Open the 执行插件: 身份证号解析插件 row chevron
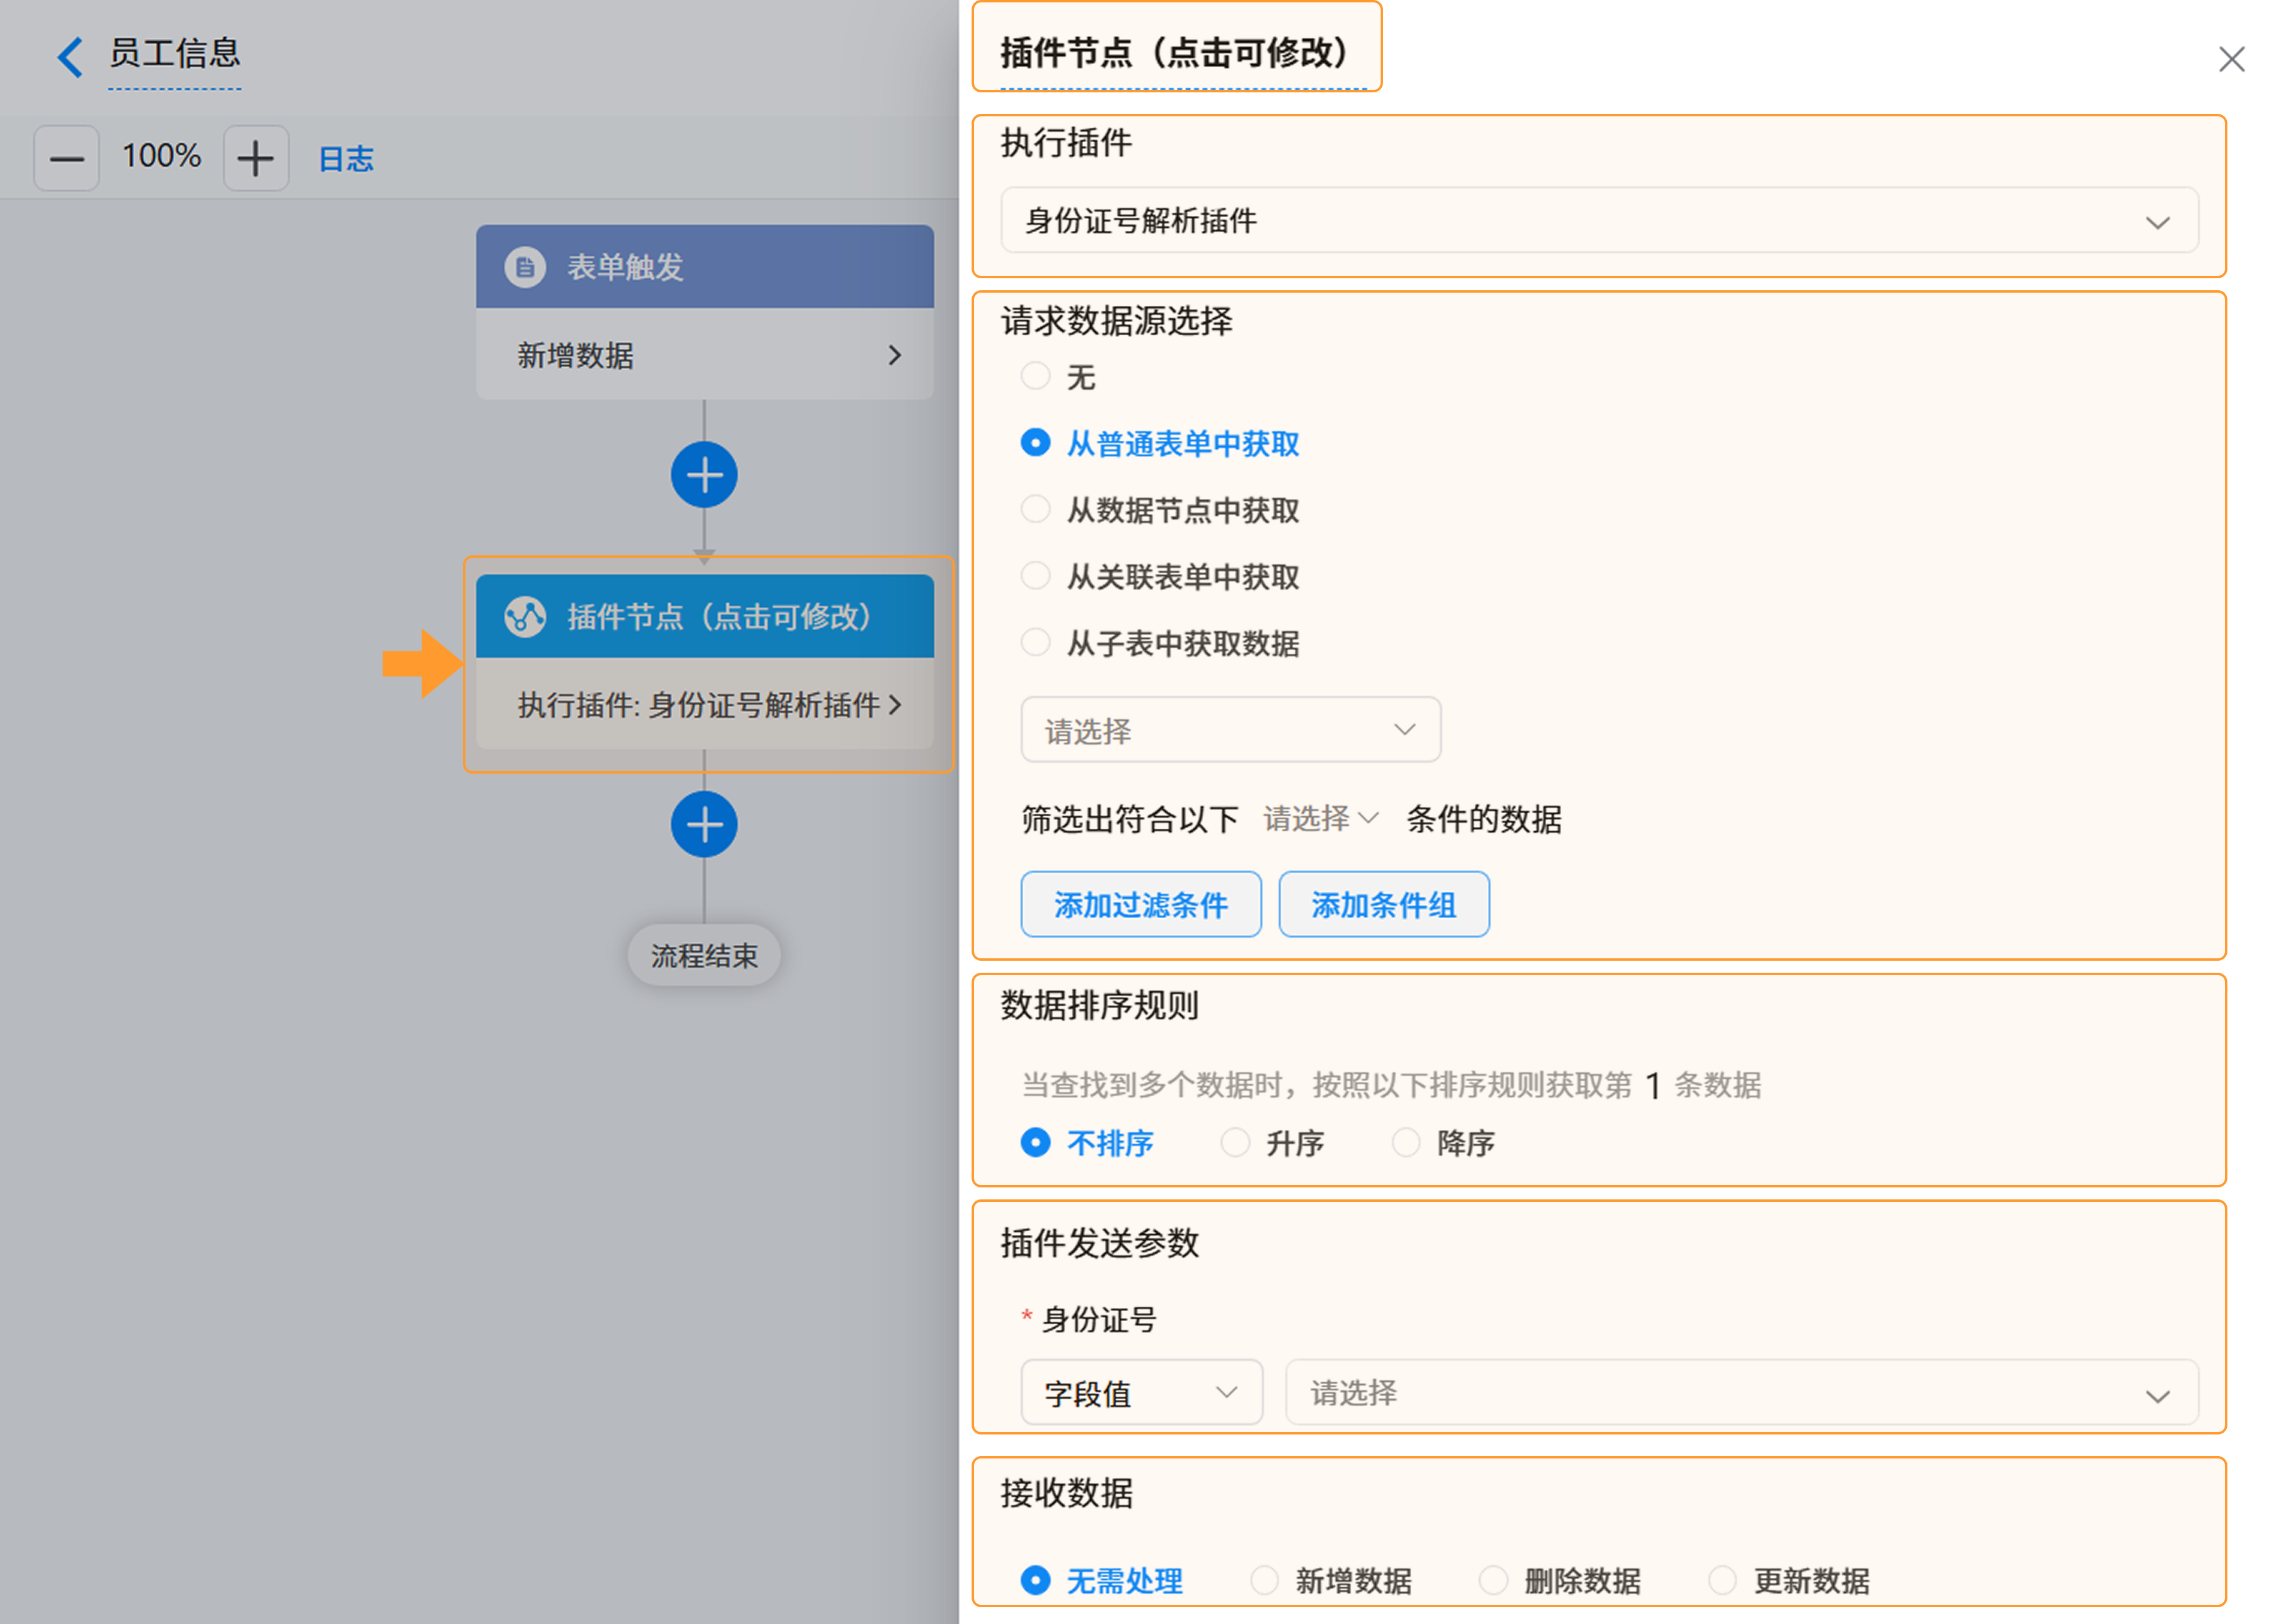 [894, 705]
